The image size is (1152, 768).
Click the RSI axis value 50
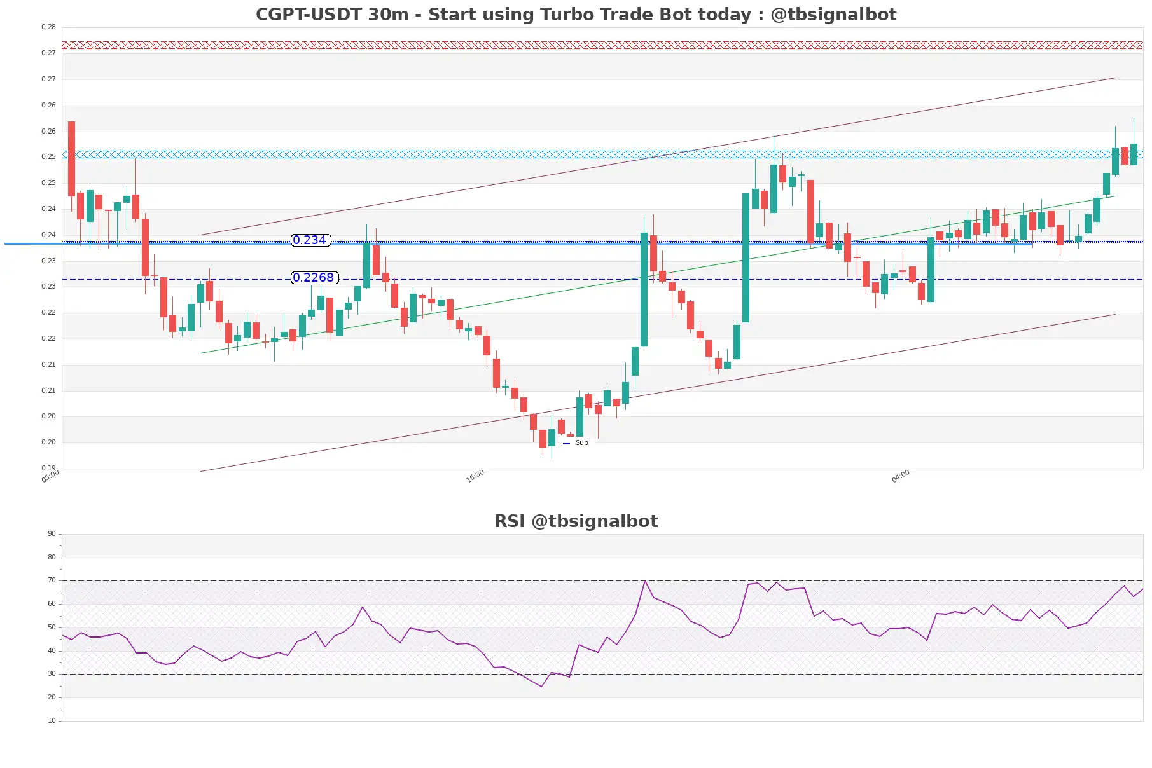coord(52,627)
